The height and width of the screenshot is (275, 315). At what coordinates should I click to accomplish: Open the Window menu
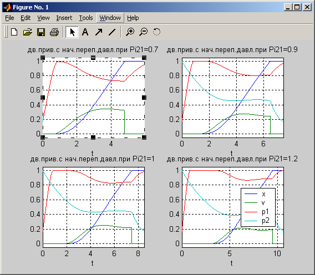[110, 18]
